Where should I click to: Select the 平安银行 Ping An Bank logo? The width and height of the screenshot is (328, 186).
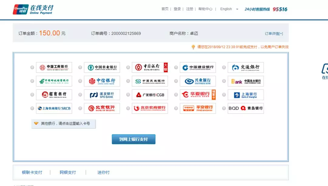click(198, 108)
